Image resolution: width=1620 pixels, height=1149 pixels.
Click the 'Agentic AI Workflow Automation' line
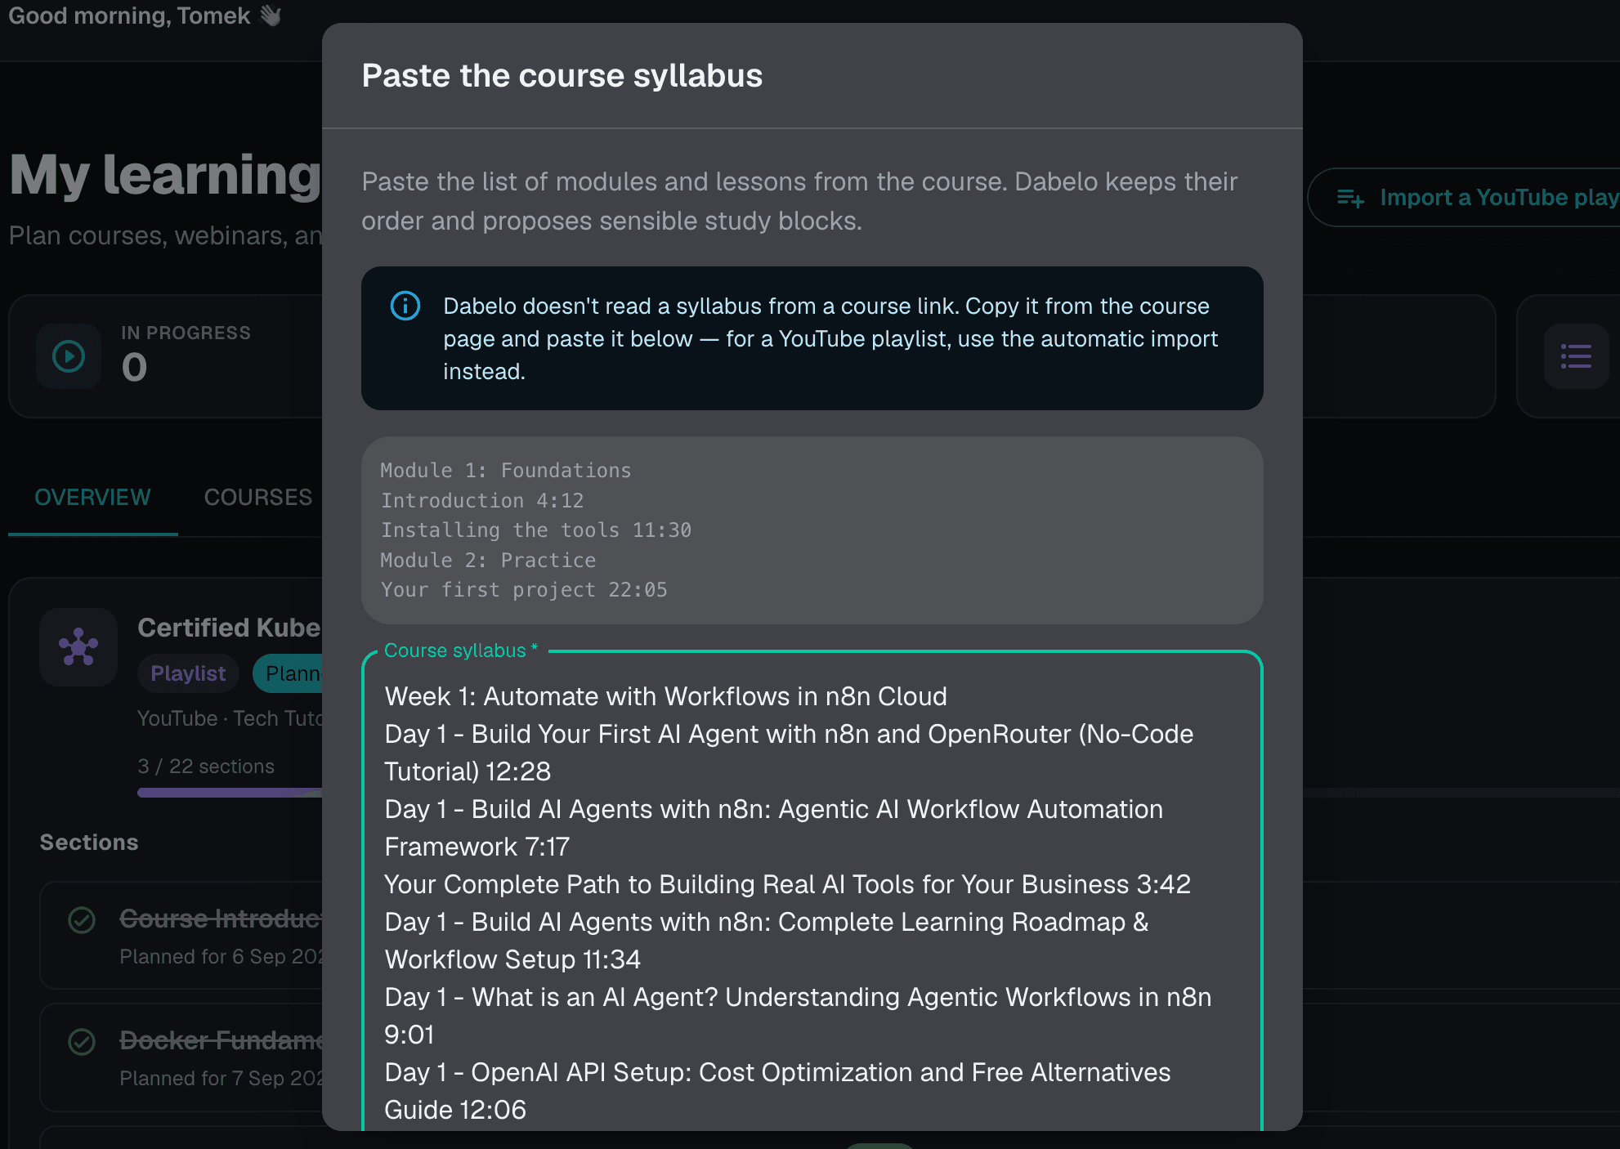(774, 828)
